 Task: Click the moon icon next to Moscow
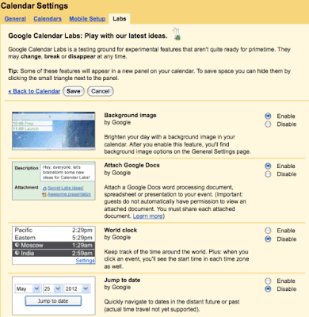pyautogui.click(x=17, y=245)
